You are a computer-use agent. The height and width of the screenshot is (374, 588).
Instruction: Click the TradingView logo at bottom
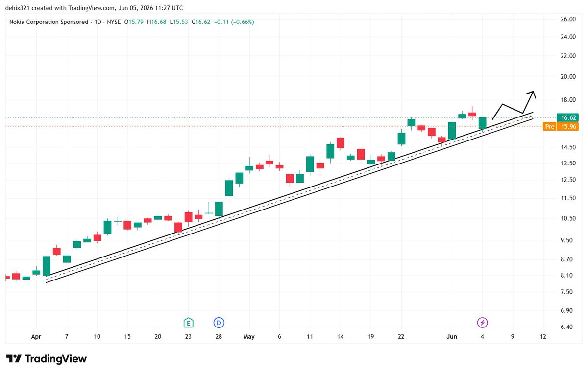tap(47, 358)
